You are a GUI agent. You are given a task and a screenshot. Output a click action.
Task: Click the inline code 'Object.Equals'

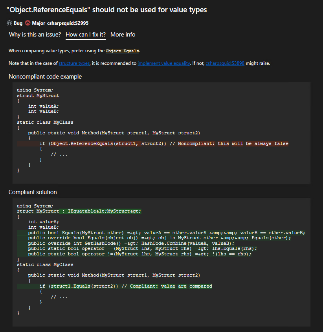pos(123,51)
